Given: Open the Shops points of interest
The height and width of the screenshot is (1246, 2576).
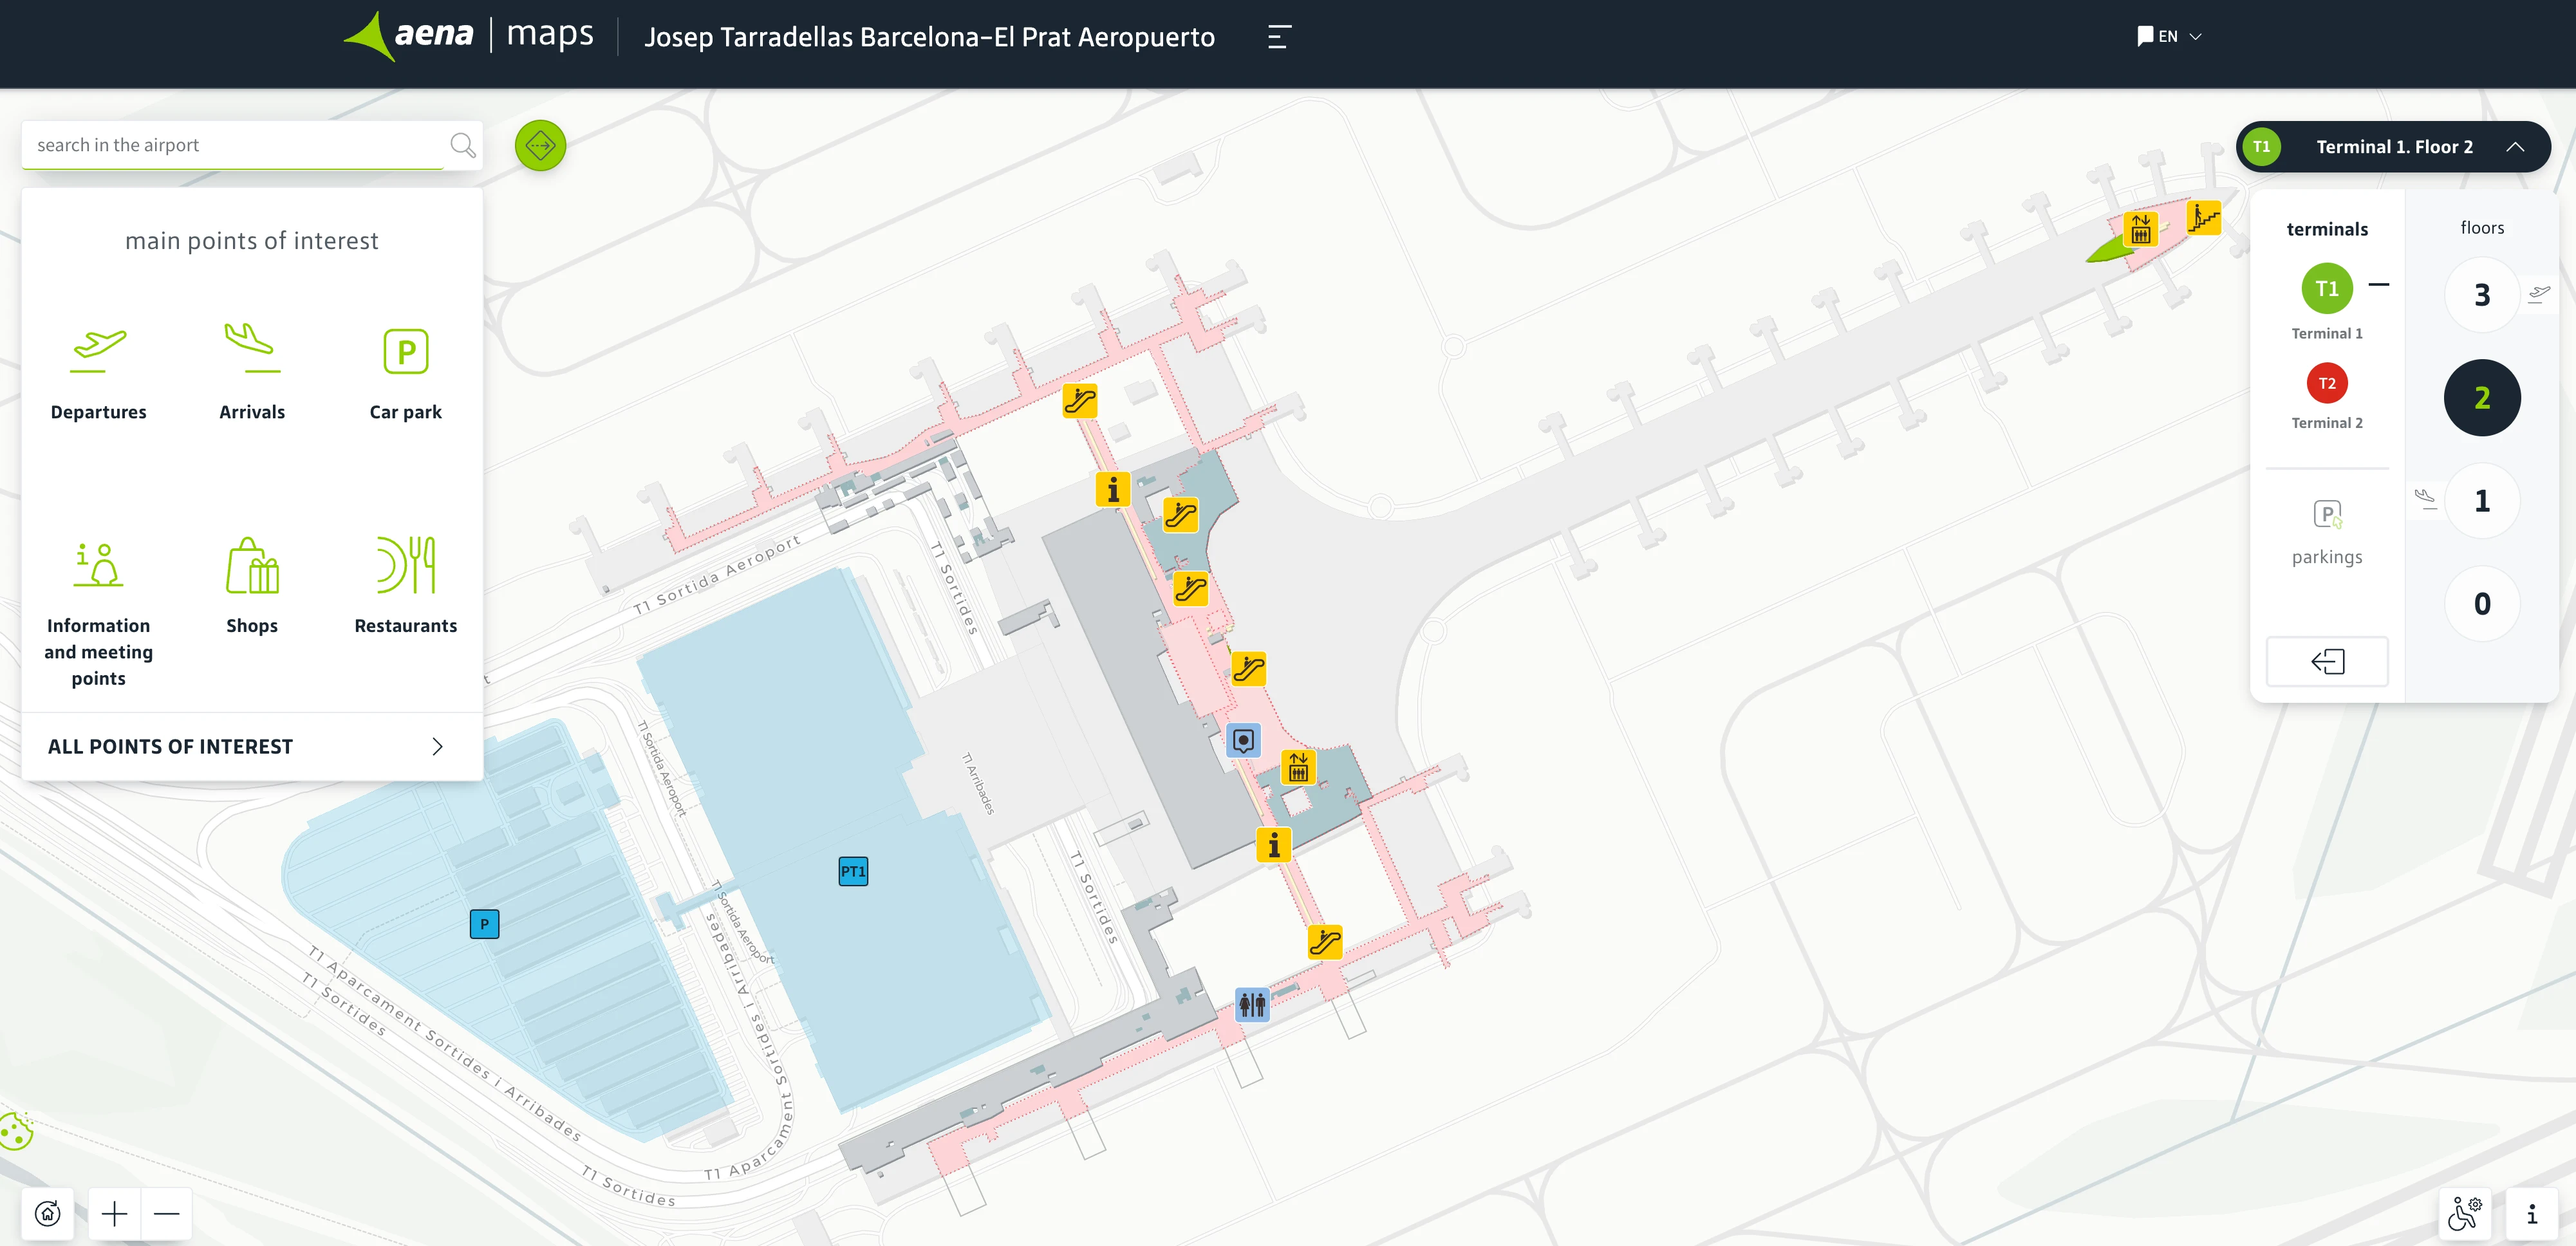Looking at the screenshot, I should pos(252,566).
